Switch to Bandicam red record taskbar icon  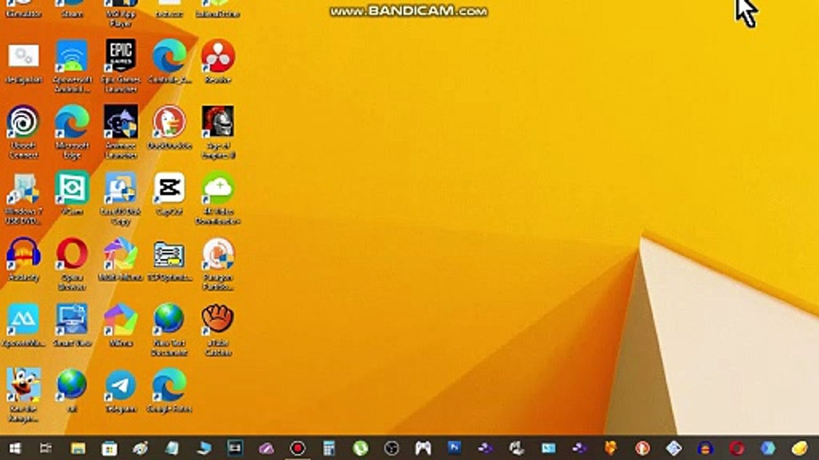[298, 448]
